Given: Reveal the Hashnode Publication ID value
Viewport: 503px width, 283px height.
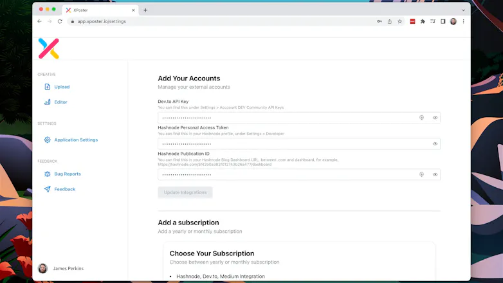Looking at the screenshot, I should [435, 174].
